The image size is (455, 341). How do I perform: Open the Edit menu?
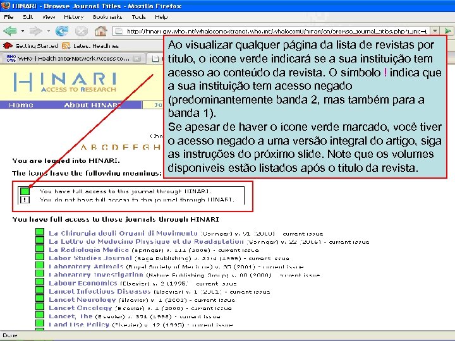point(28,17)
